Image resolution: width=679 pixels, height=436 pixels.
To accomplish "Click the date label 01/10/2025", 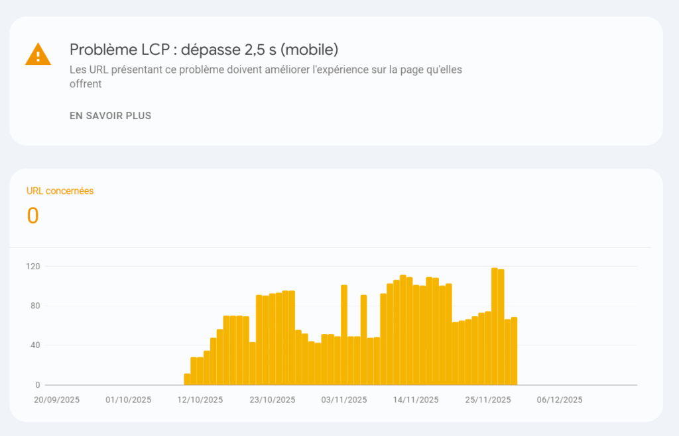I will point(129,400).
